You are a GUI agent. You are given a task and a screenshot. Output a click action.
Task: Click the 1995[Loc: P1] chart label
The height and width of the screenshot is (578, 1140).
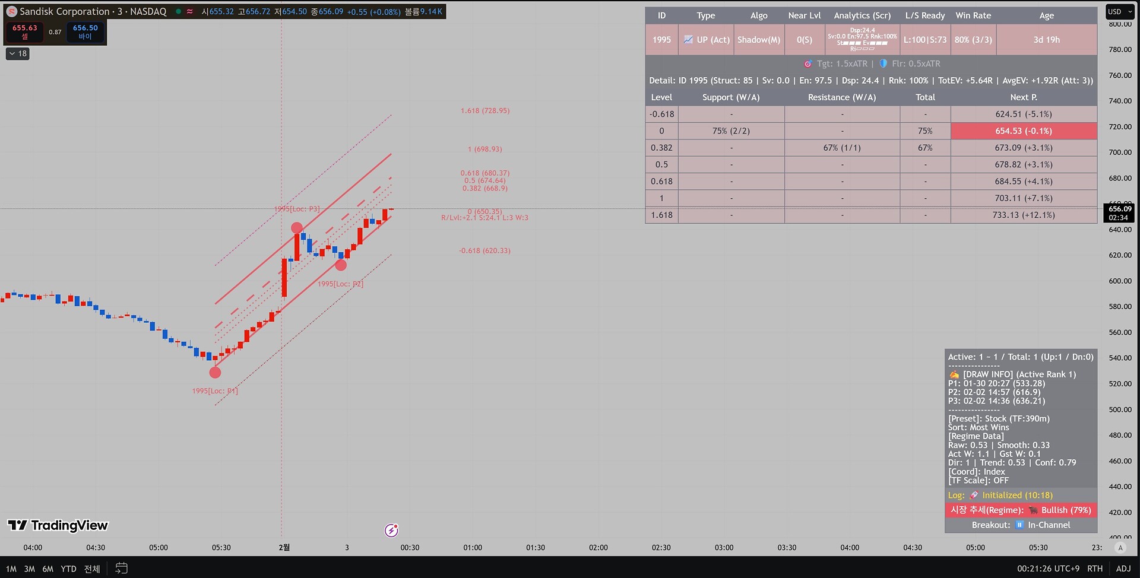(x=215, y=391)
